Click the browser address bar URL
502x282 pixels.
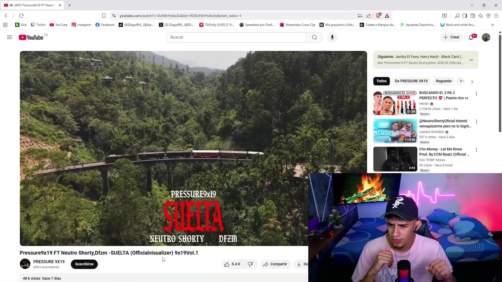(180, 16)
